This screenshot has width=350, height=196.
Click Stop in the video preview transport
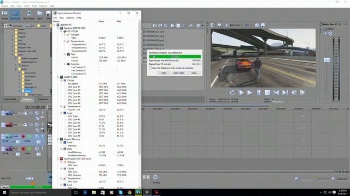267,93
